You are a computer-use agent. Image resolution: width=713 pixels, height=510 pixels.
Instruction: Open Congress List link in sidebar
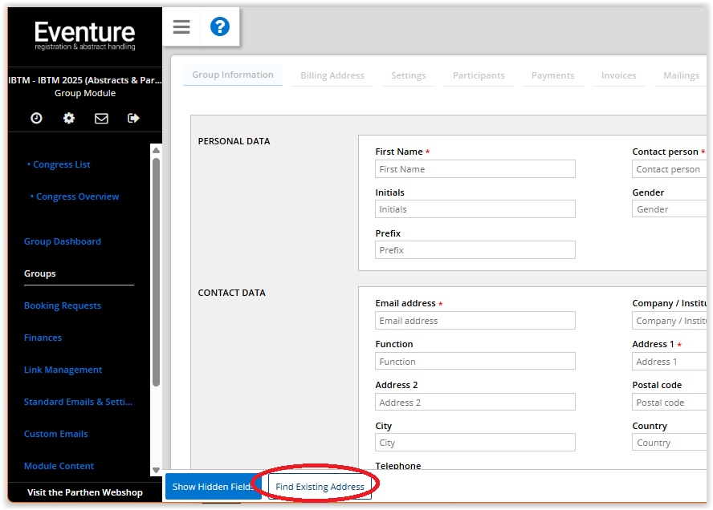click(x=61, y=164)
